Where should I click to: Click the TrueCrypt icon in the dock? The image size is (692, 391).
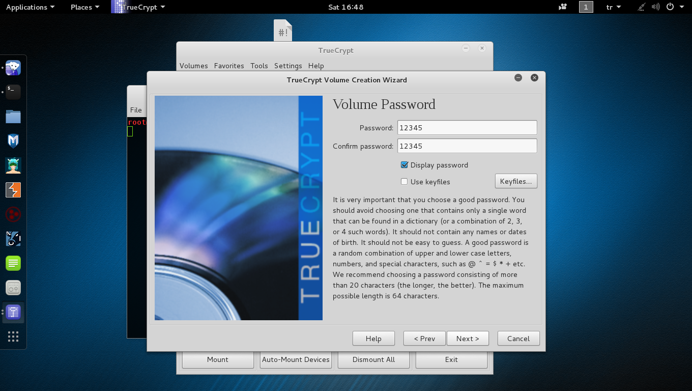[x=13, y=312]
